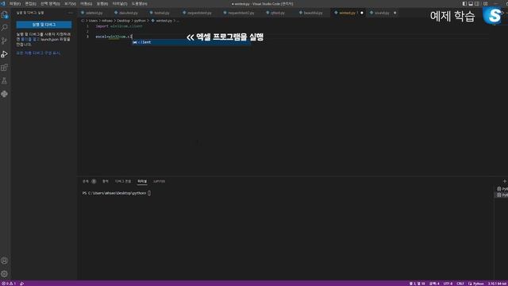This screenshot has height=286, width=508.
Task: Click the 공백: 4 indentation status item
Action: (x=434, y=284)
